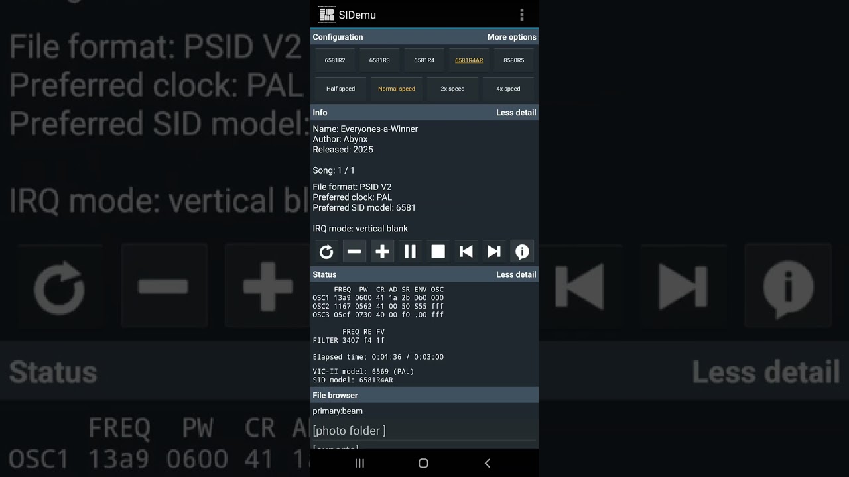The width and height of the screenshot is (849, 477).
Task: Tap the SIDemu title text
Action: point(358,15)
